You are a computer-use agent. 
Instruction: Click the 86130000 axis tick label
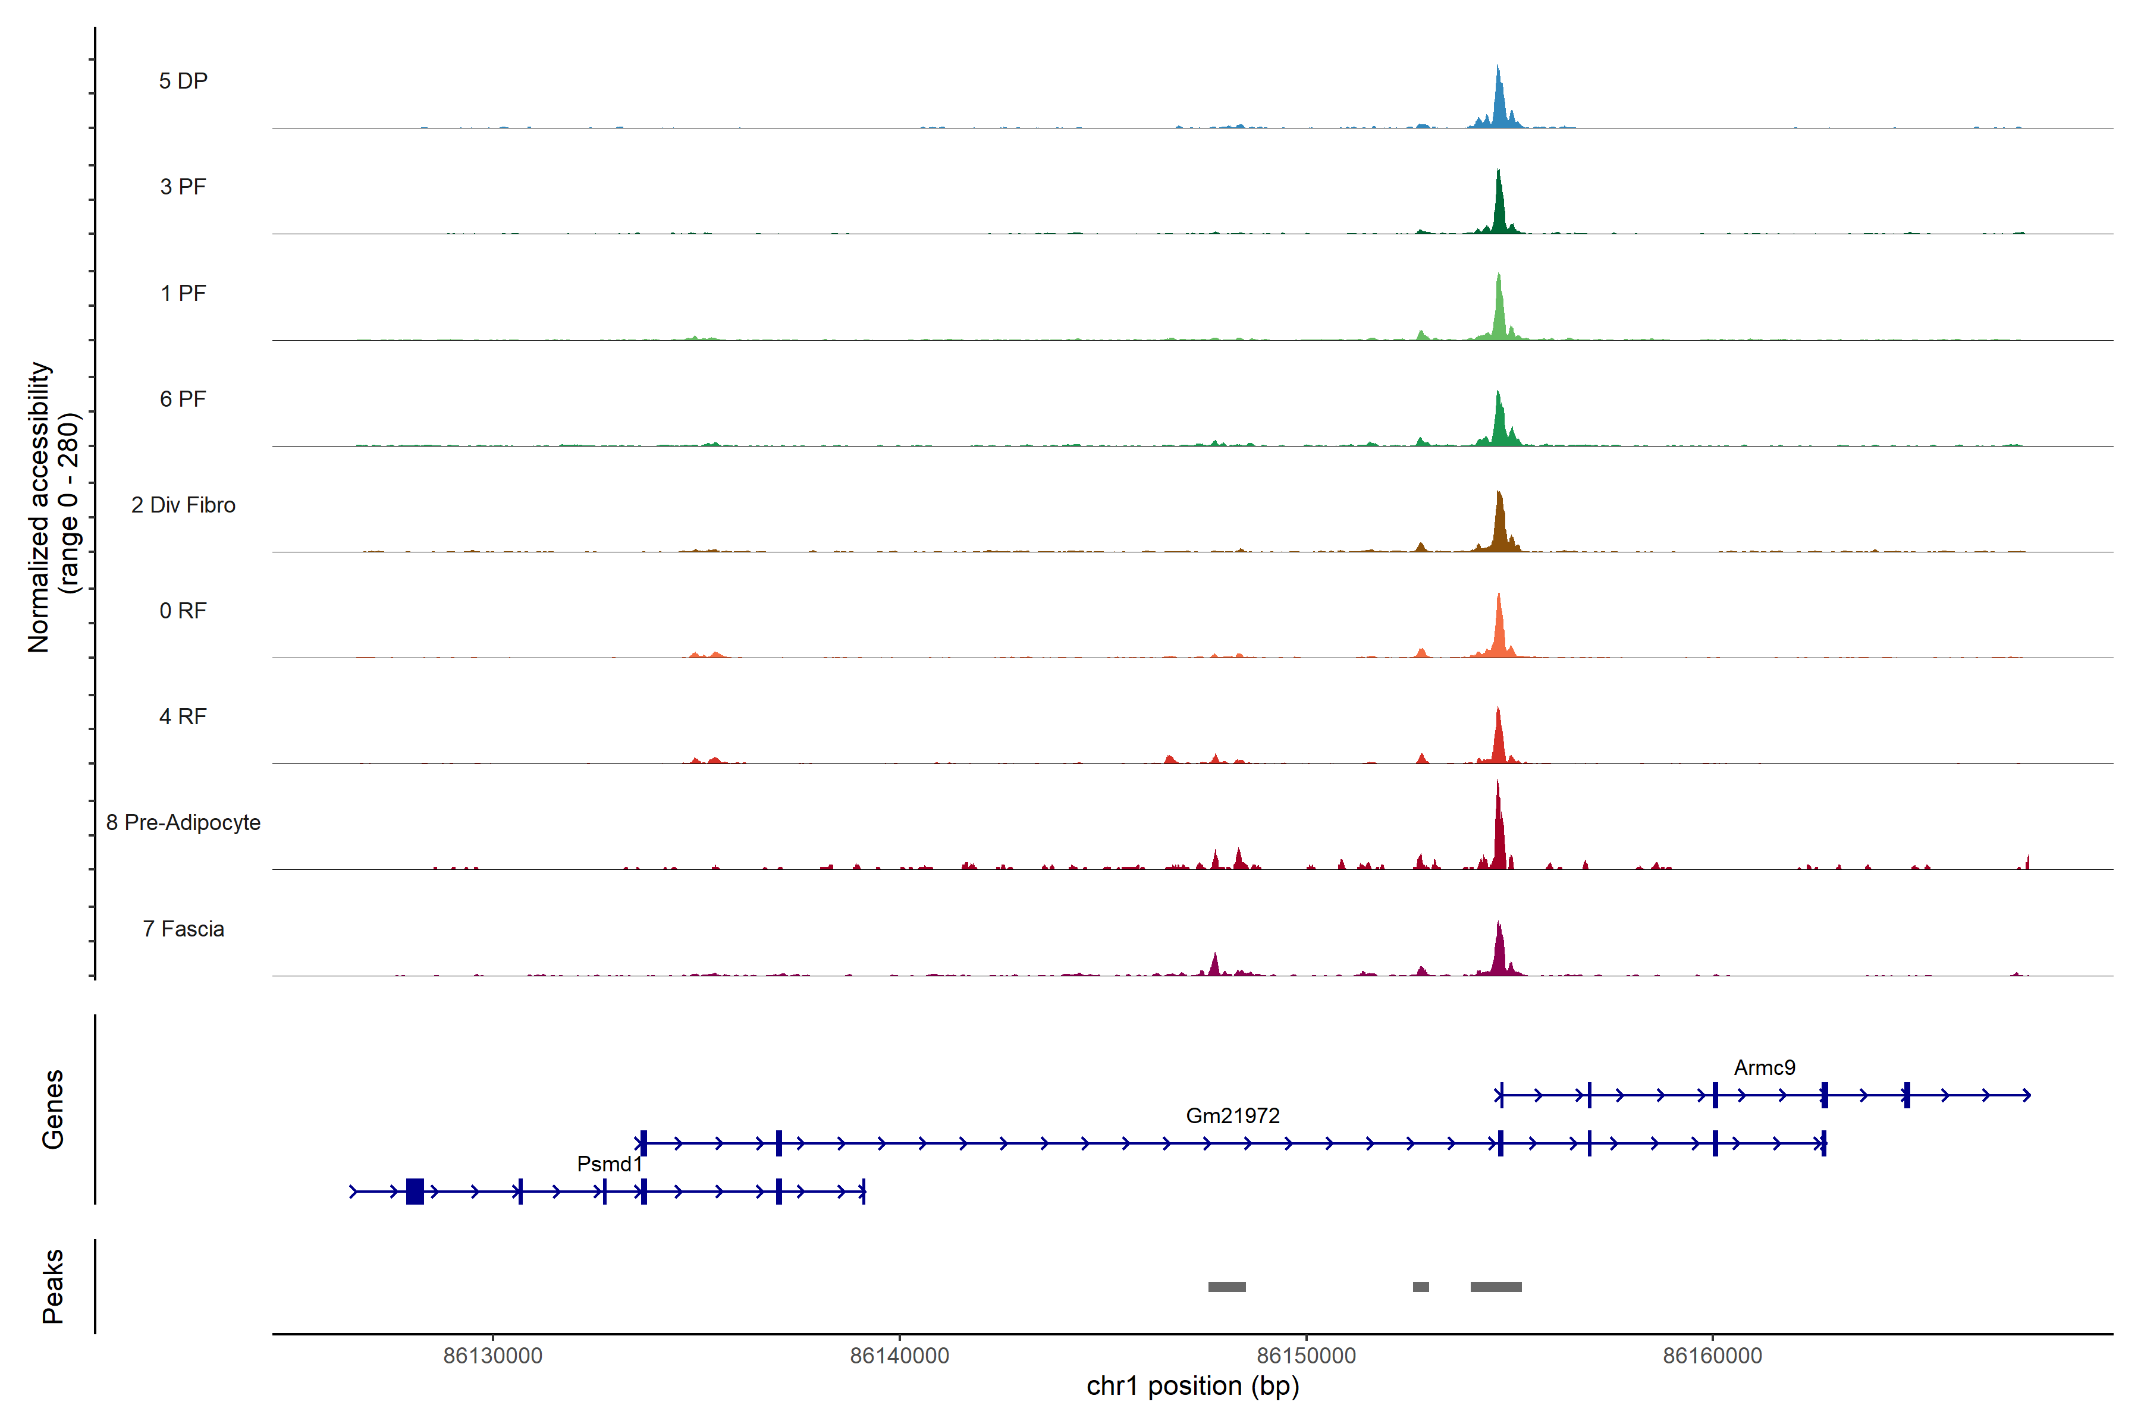(x=492, y=1356)
